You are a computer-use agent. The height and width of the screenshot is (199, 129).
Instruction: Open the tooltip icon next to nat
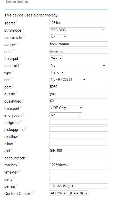(11, 78)
